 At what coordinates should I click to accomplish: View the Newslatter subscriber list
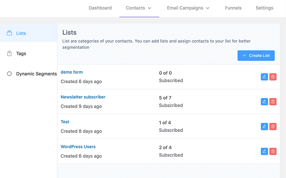tap(83, 97)
